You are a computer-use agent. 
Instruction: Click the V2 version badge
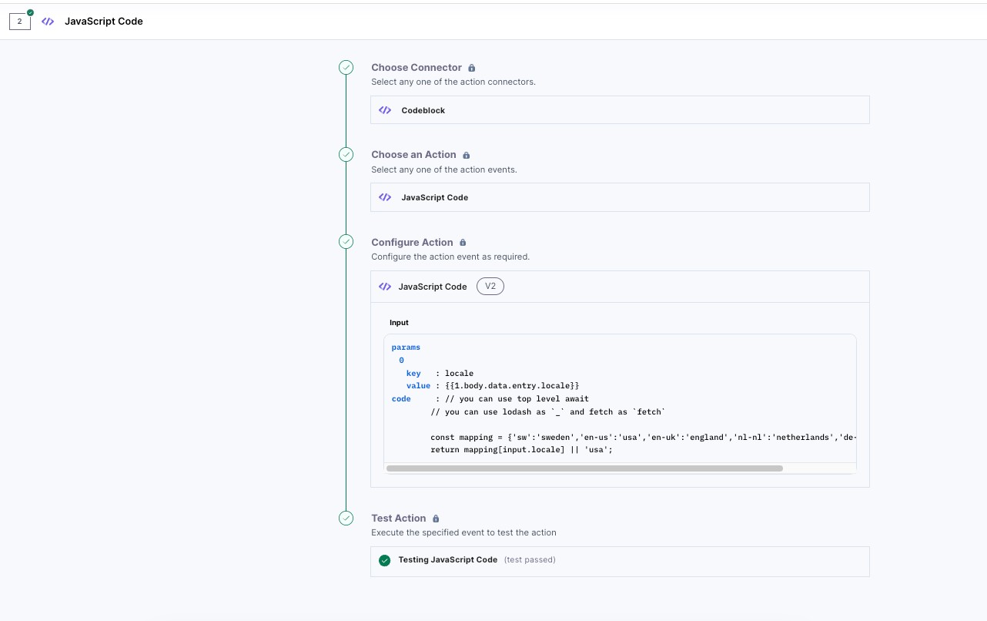click(490, 287)
